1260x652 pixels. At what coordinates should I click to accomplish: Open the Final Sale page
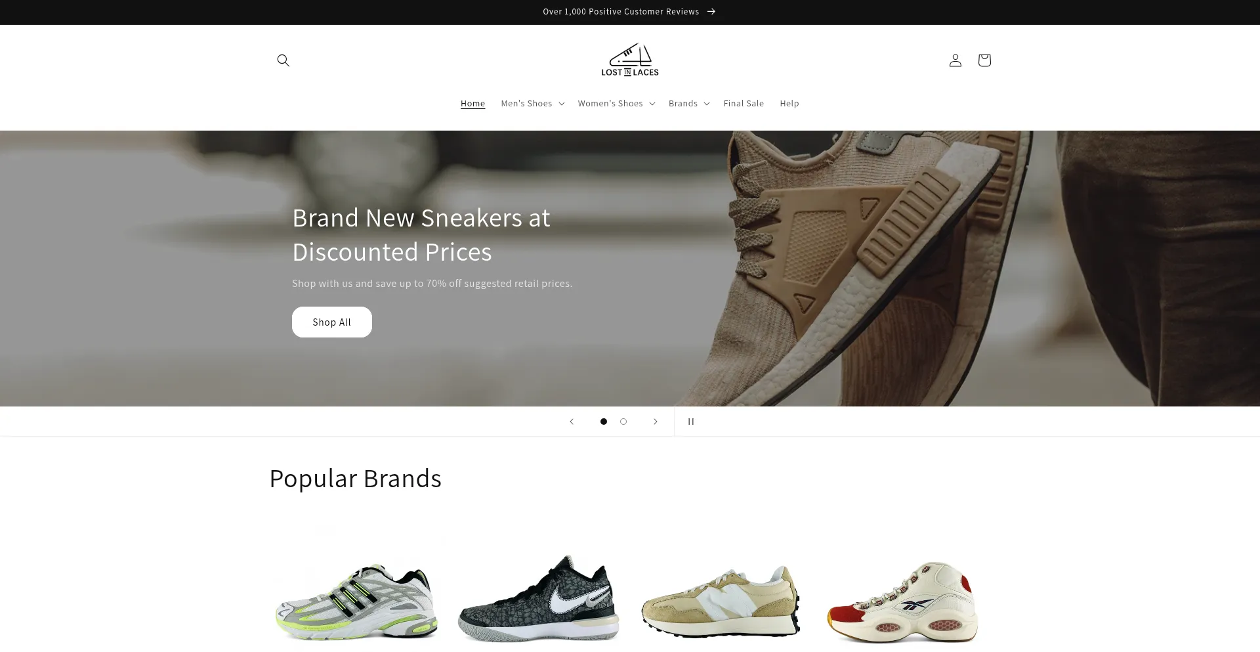pyautogui.click(x=744, y=104)
